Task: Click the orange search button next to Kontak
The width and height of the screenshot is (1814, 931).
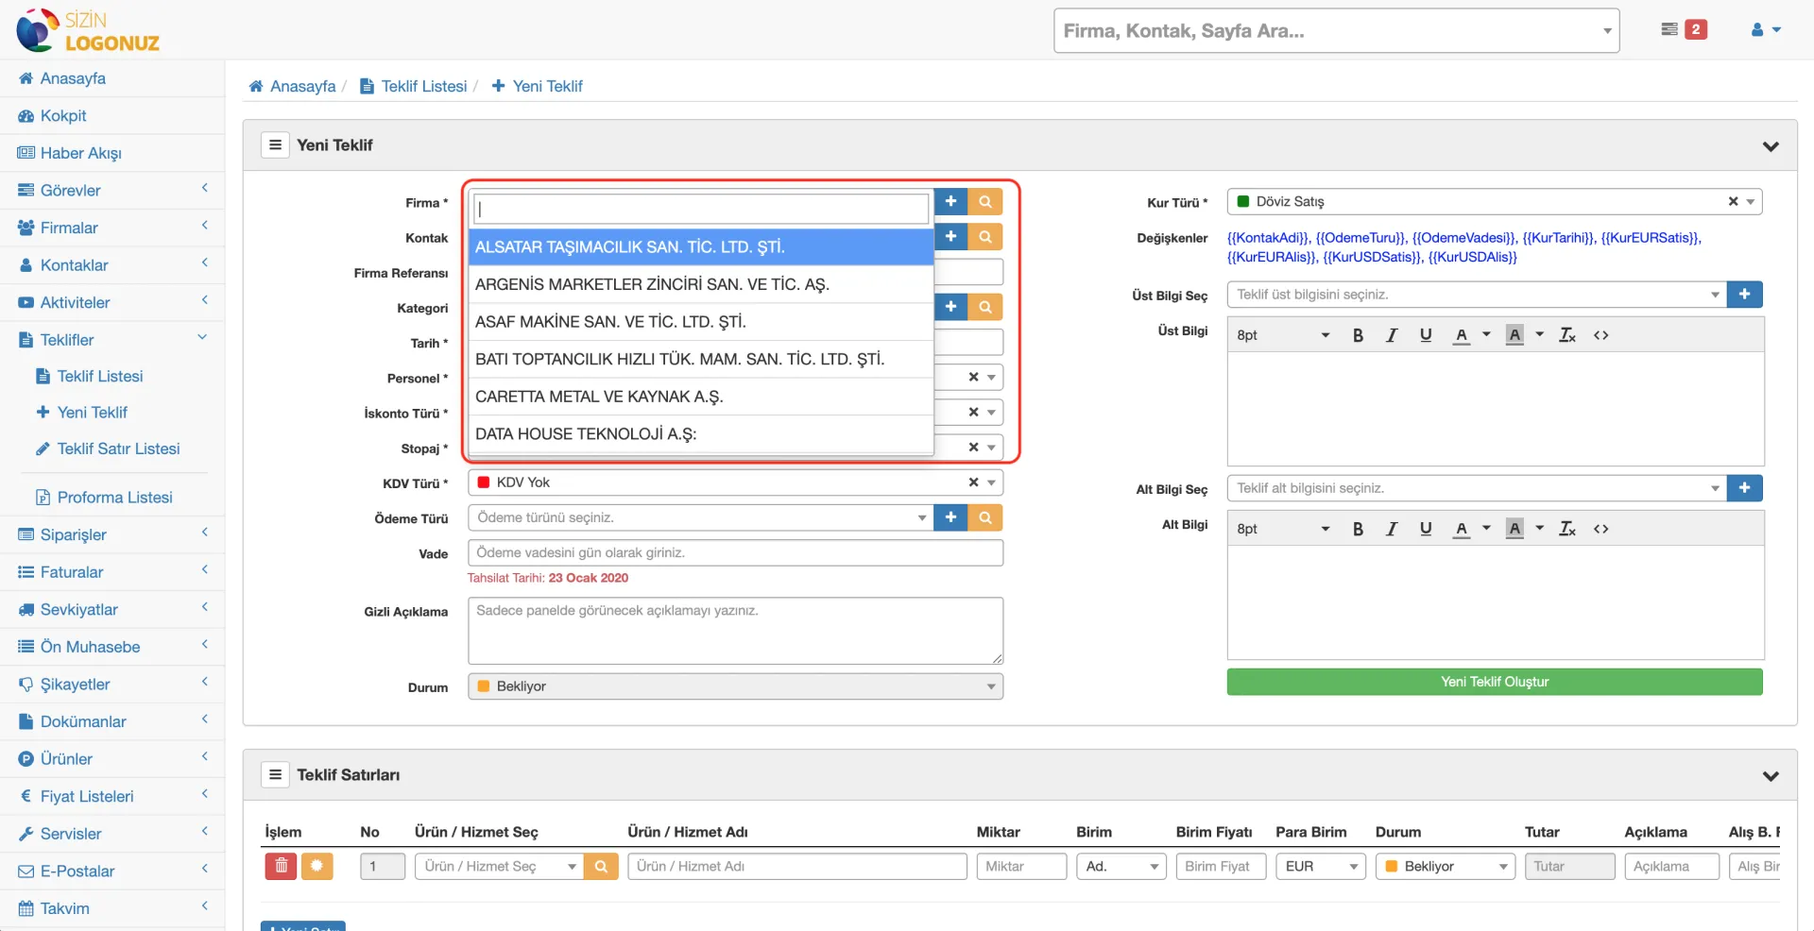Action: click(985, 237)
